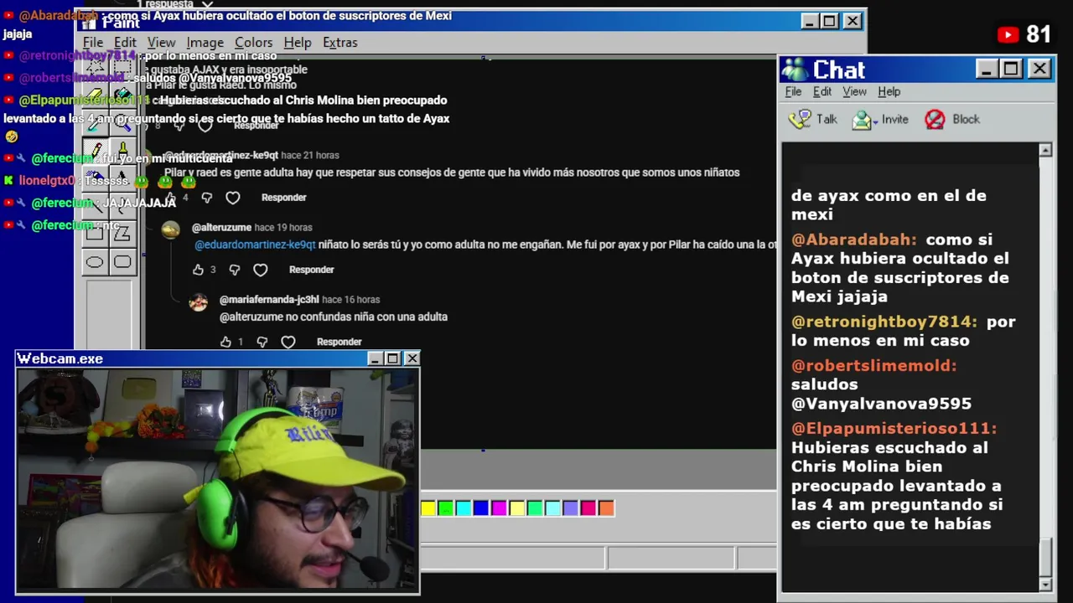Pick the bright green palette swatch
Screen dimensions: 1073x603
(446, 508)
